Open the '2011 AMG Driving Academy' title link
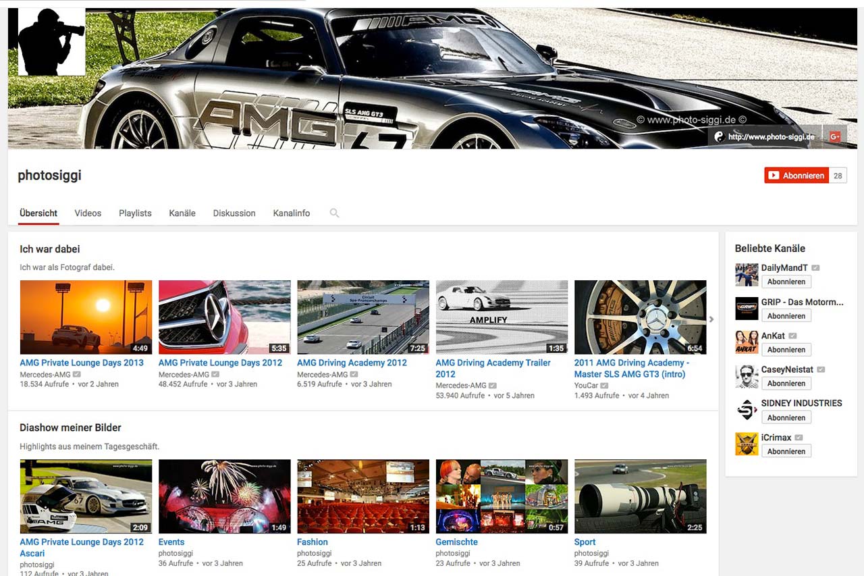This screenshot has height=576, width=864. pos(632,368)
